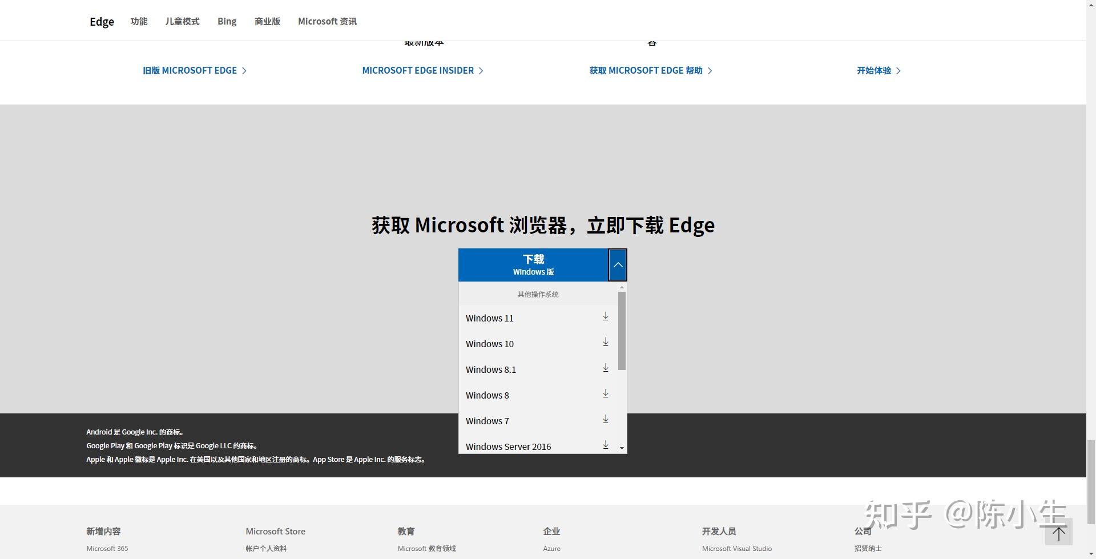This screenshot has height=559, width=1096.
Task: Select Bing in the navigation bar
Action: pos(227,21)
